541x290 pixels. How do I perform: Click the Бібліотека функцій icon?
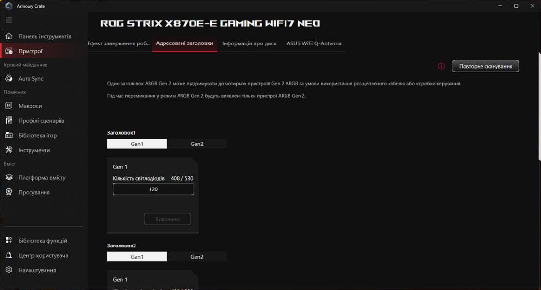tap(9, 240)
